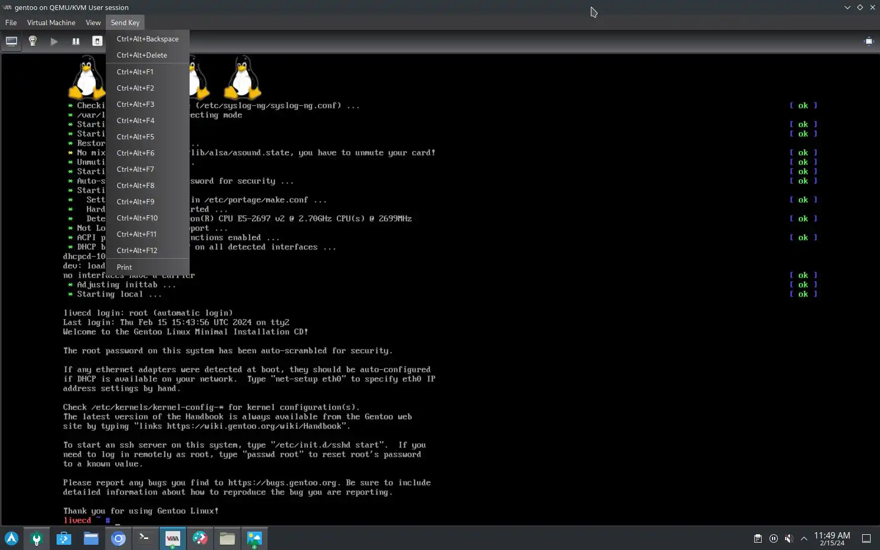Shut down the virtual machine

coord(97,41)
